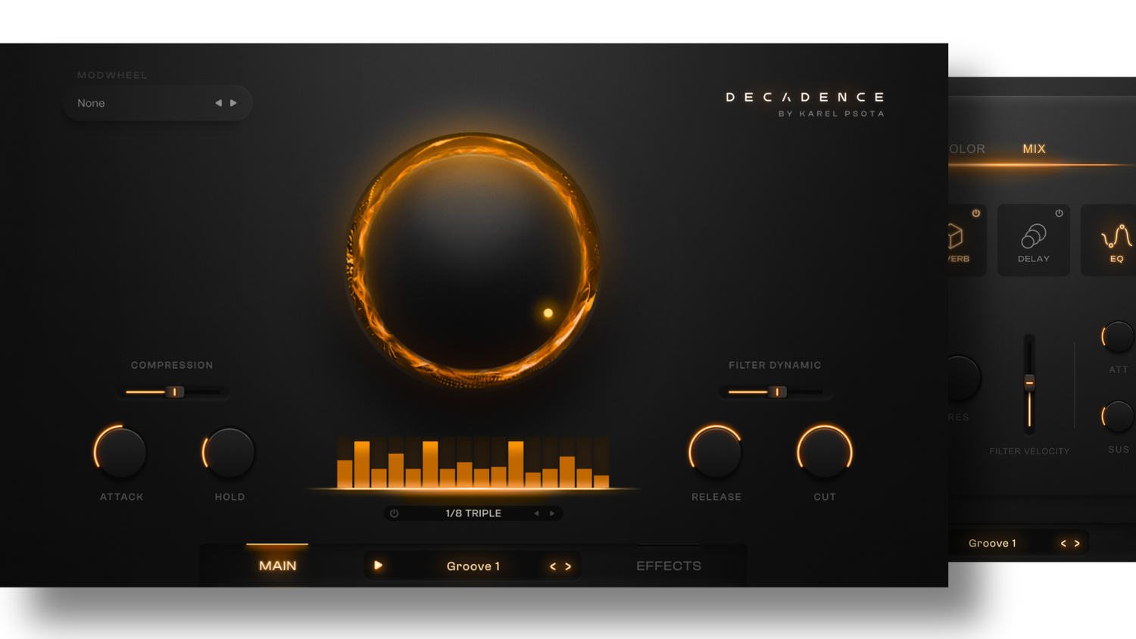Click the Release knob

tap(716, 453)
